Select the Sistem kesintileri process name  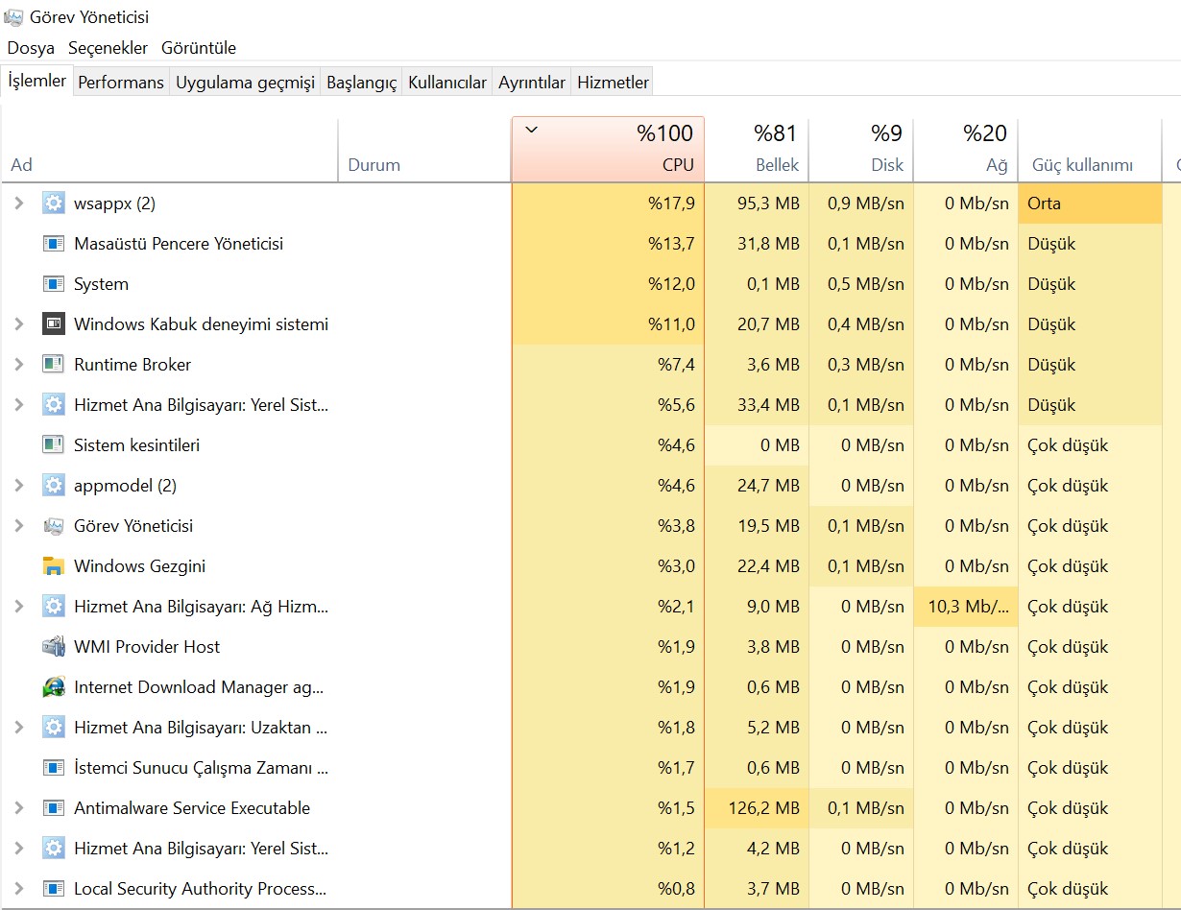pyautogui.click(x=136, y=445)
